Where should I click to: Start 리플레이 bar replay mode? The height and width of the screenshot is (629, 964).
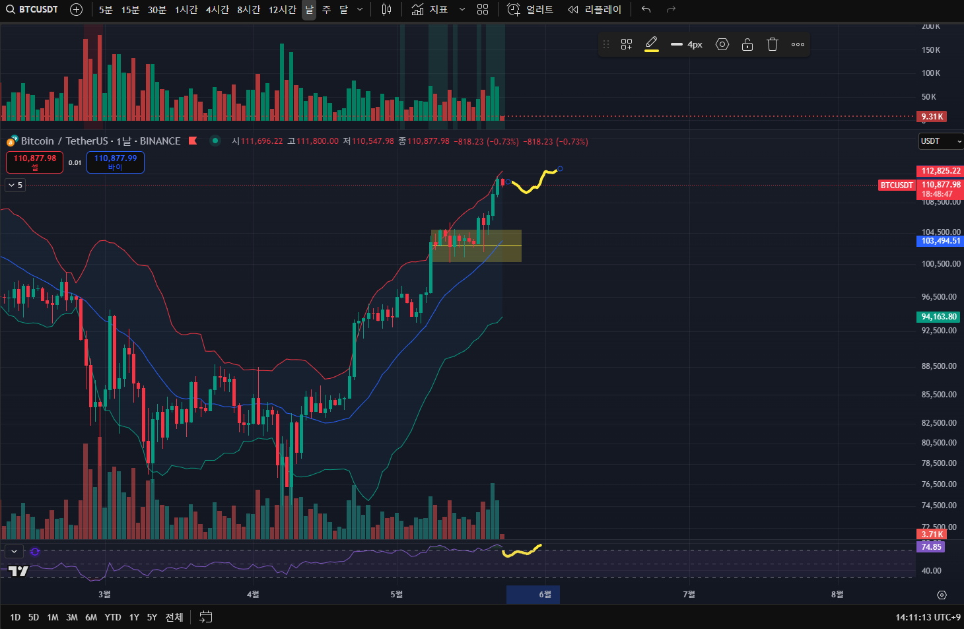pyautogui.click(x=595, y=9)
